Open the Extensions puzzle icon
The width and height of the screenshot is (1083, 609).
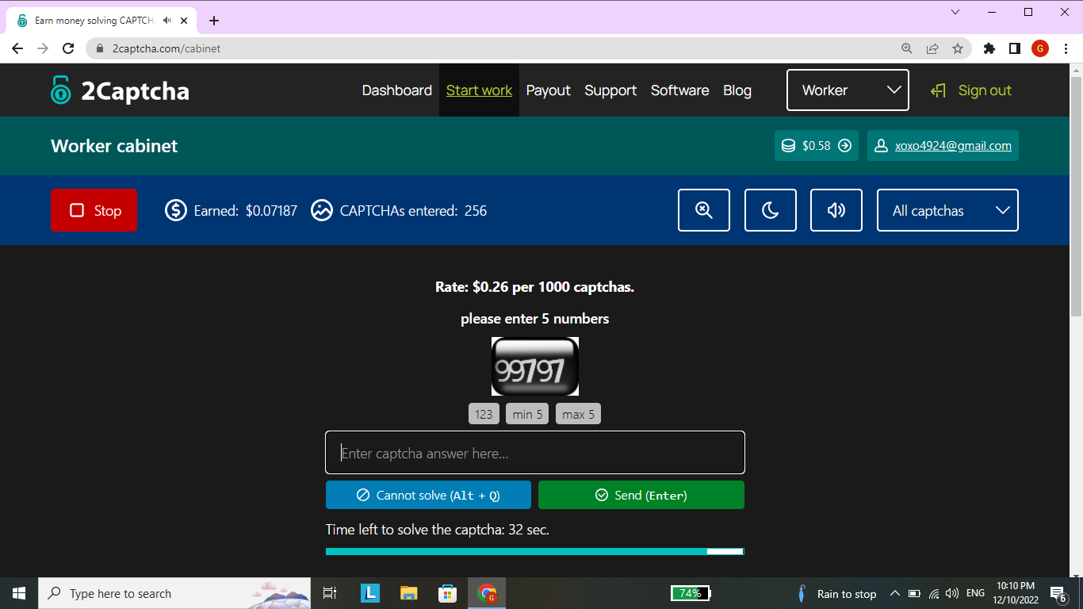pyautogui.click(x=989, y=48)
